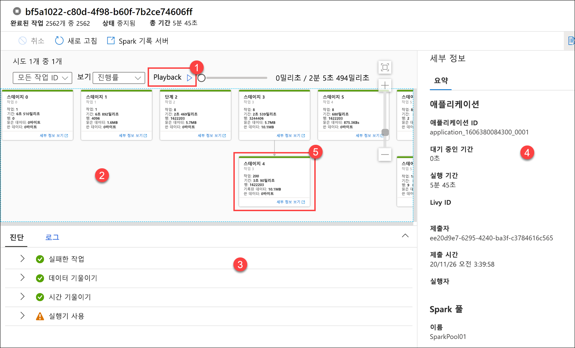The image size is (575, 348).
Task: Open 세부 정보 보기 link of 스테이지 0
Action: click(54, 135)
